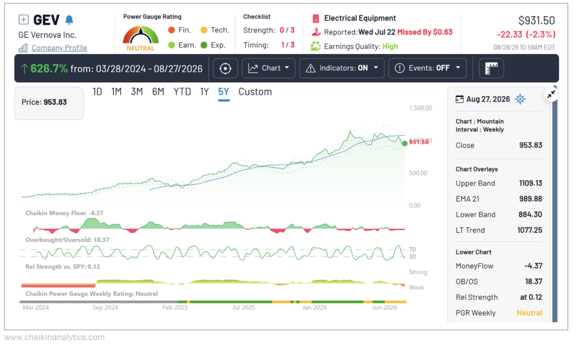Click the Chaikin Power Gauge Weekly Rating label

point(92,294)
